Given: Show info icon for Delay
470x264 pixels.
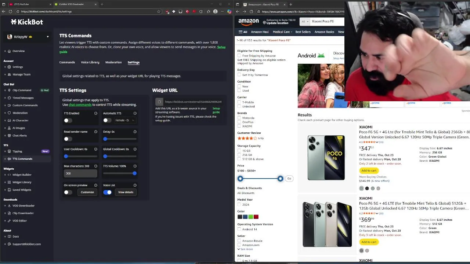Looking at the screenshot, I should (135, 132).
